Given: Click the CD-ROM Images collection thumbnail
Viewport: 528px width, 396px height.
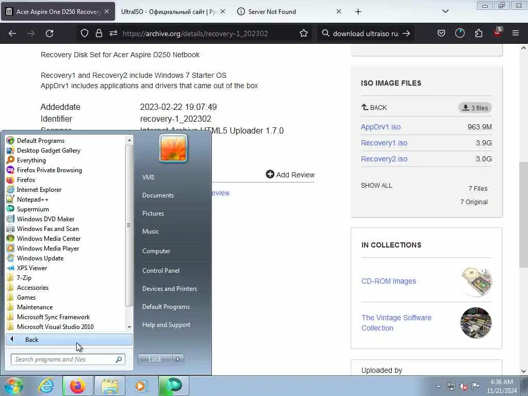Looking at the screenshot, I should click(x=476, y=282).
